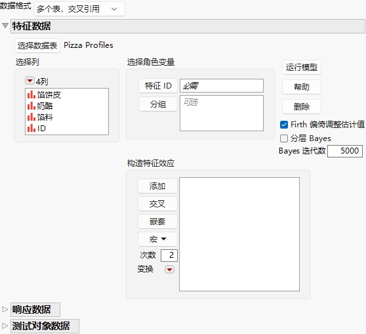Viewport: 366px width, 334px height.
Task: Open the red triangle menu beside 4列
Action: click(30, 81)
